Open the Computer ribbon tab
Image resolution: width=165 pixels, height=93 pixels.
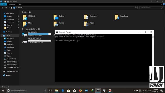[12, 4]
